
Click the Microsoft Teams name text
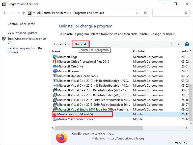tap(68, 71)
